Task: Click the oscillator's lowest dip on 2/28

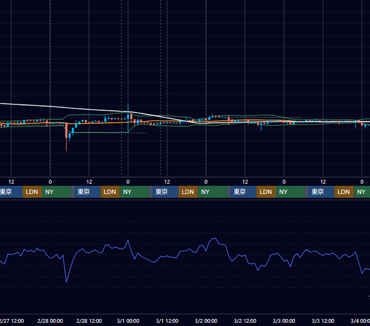Action: tap(66, 281)
